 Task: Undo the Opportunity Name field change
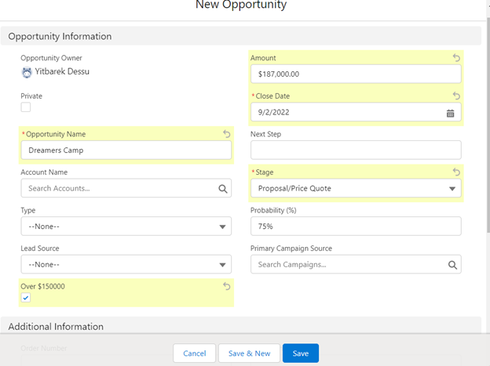227,134
